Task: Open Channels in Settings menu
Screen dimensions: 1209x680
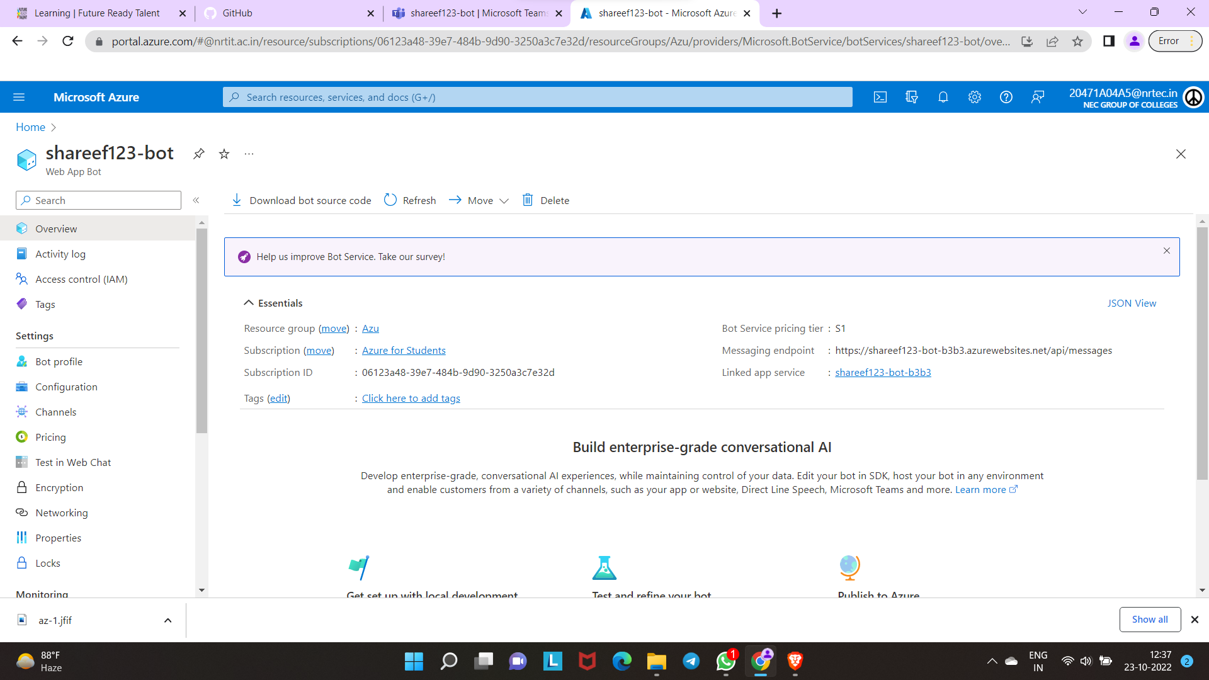Action: [55, 412]
